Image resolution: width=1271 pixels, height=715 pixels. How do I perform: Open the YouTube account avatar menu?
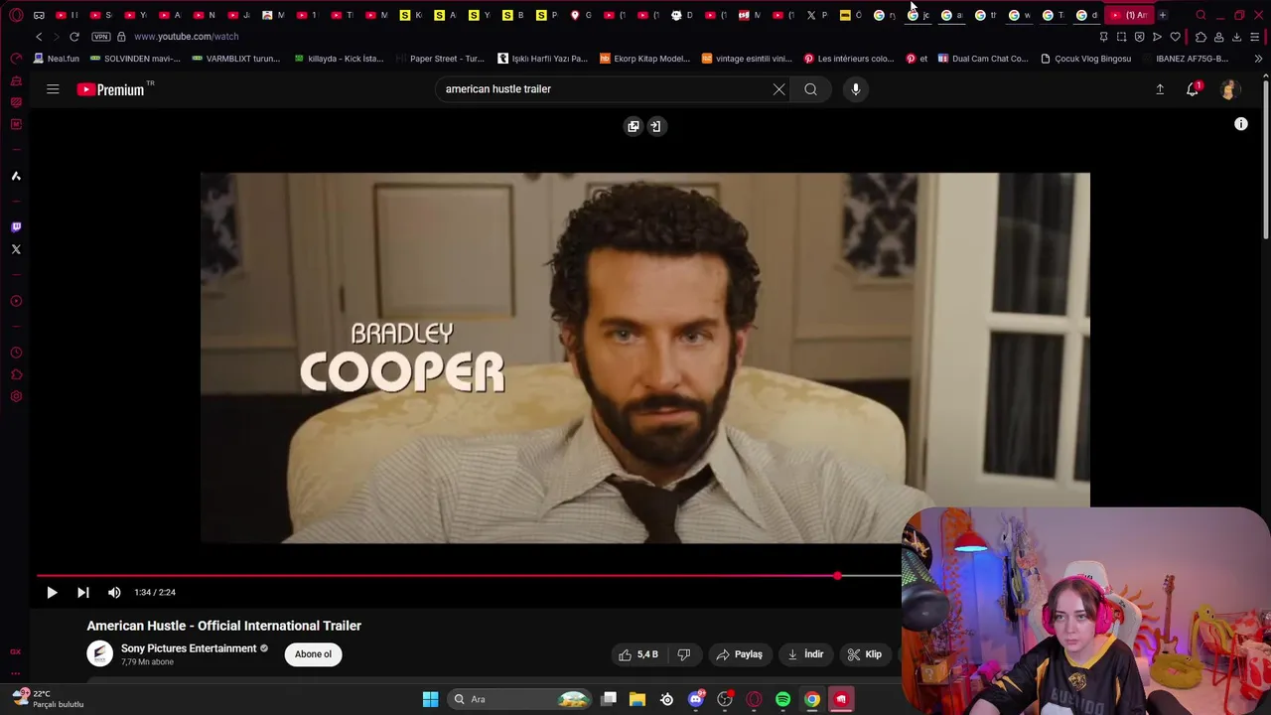(1229, 89)
